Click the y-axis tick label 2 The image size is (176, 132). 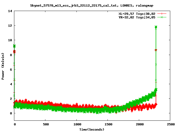[11, 99]
